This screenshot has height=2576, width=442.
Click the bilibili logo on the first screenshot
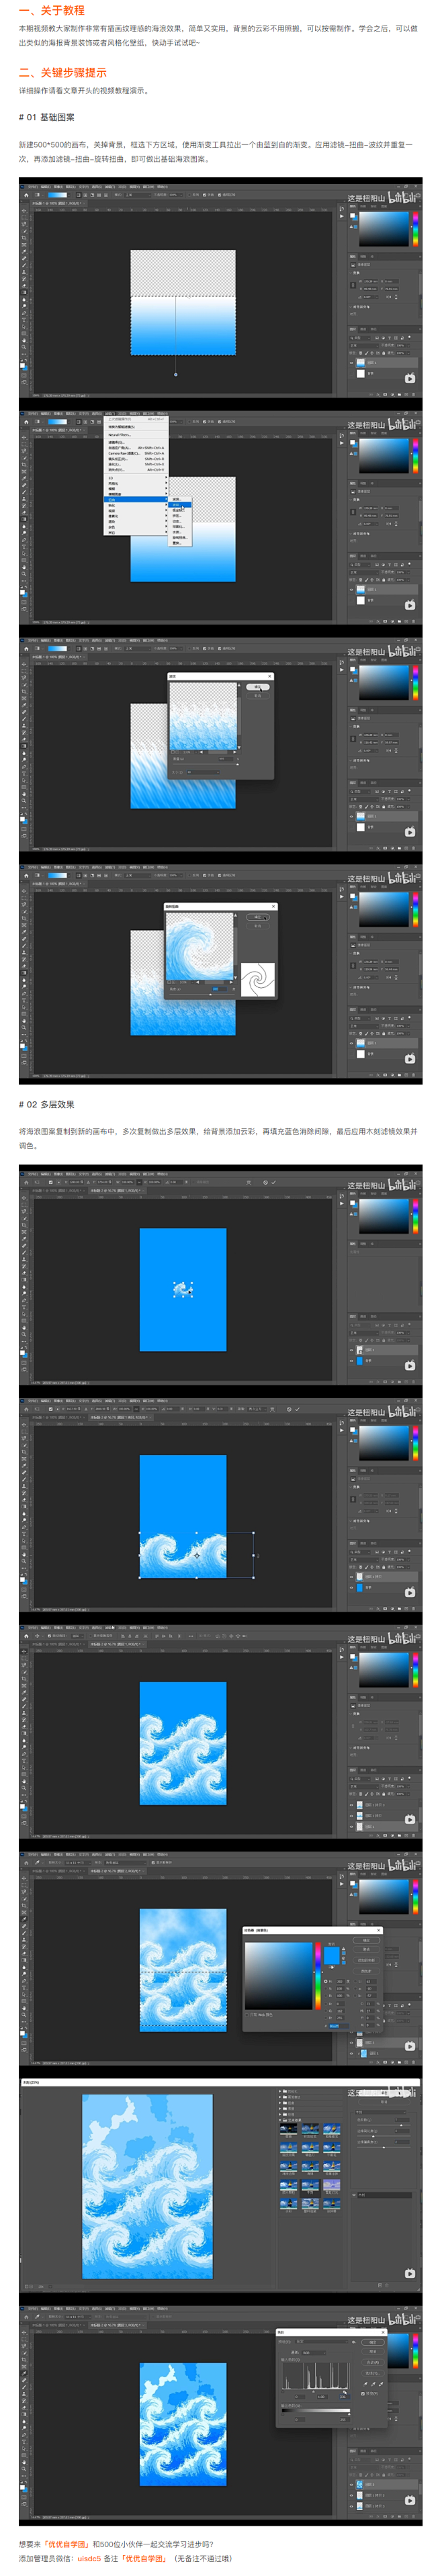(404, 197)
